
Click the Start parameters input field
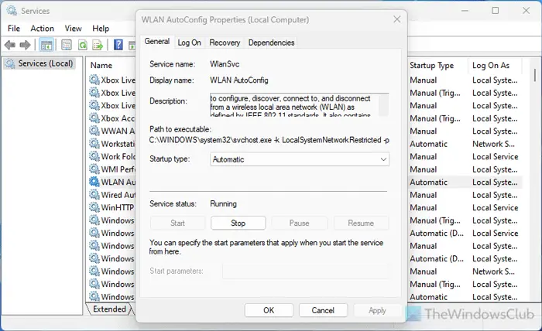coord(306,271)
